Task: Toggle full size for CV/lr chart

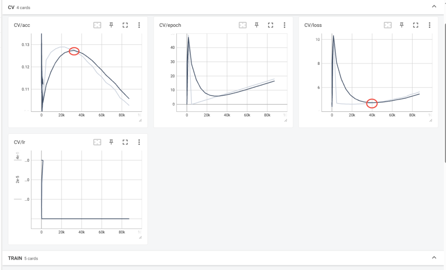Action: pyautogui.click(x=125, y=142)
